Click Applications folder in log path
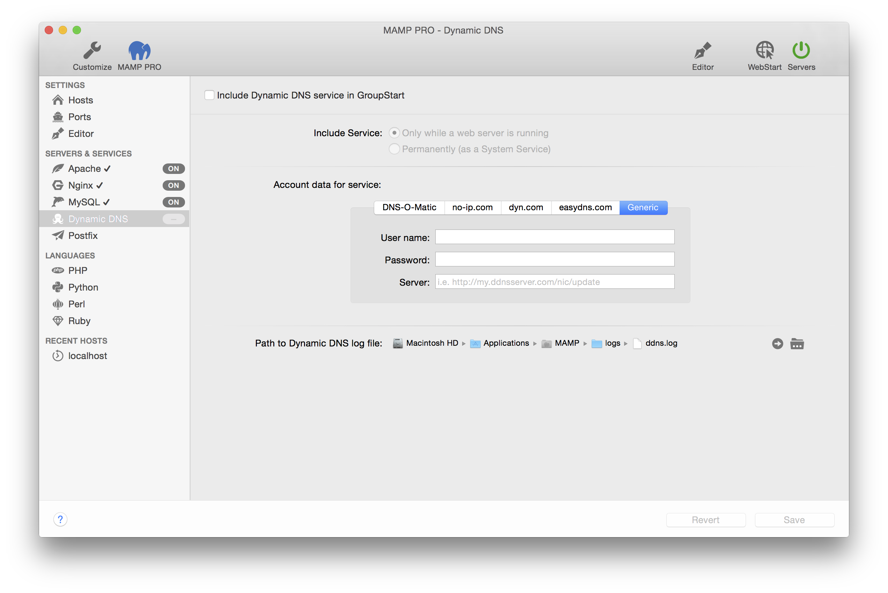Screen dimensions: 888x593 (x=499, y=343)
